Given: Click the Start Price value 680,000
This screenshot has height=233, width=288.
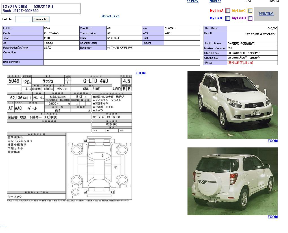Looking at the screenshot, I should pos(272,29).
